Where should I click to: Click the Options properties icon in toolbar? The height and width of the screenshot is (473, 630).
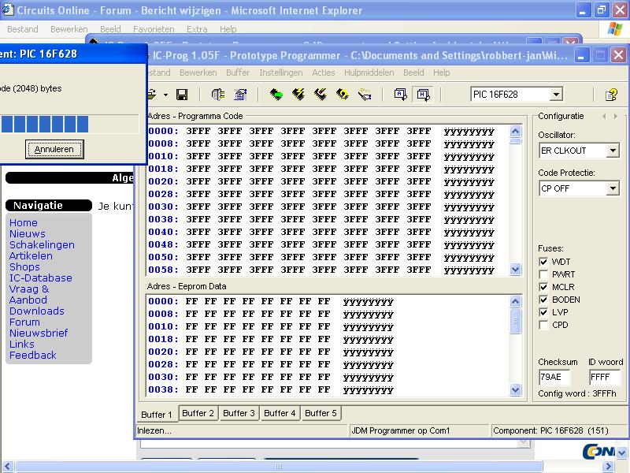pos(241,95)
